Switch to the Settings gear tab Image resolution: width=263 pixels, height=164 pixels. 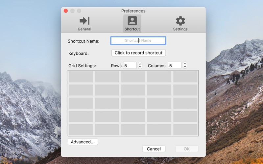(x=180, y=24)
